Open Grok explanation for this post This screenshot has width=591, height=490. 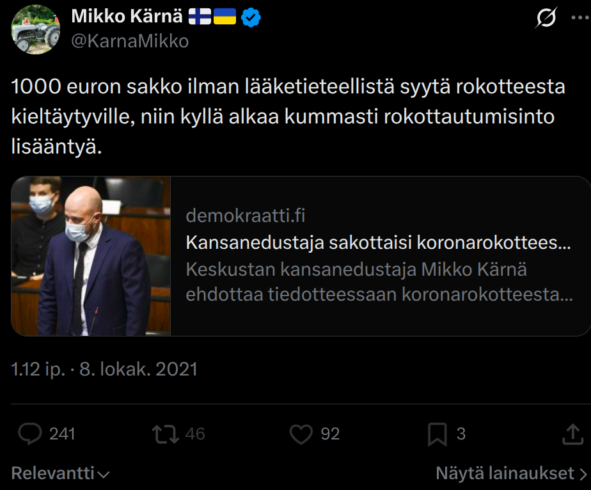(x=545, y=20)
